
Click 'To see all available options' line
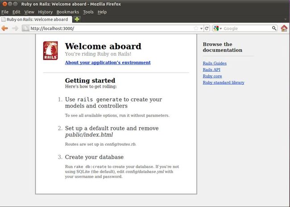(117, 115)
